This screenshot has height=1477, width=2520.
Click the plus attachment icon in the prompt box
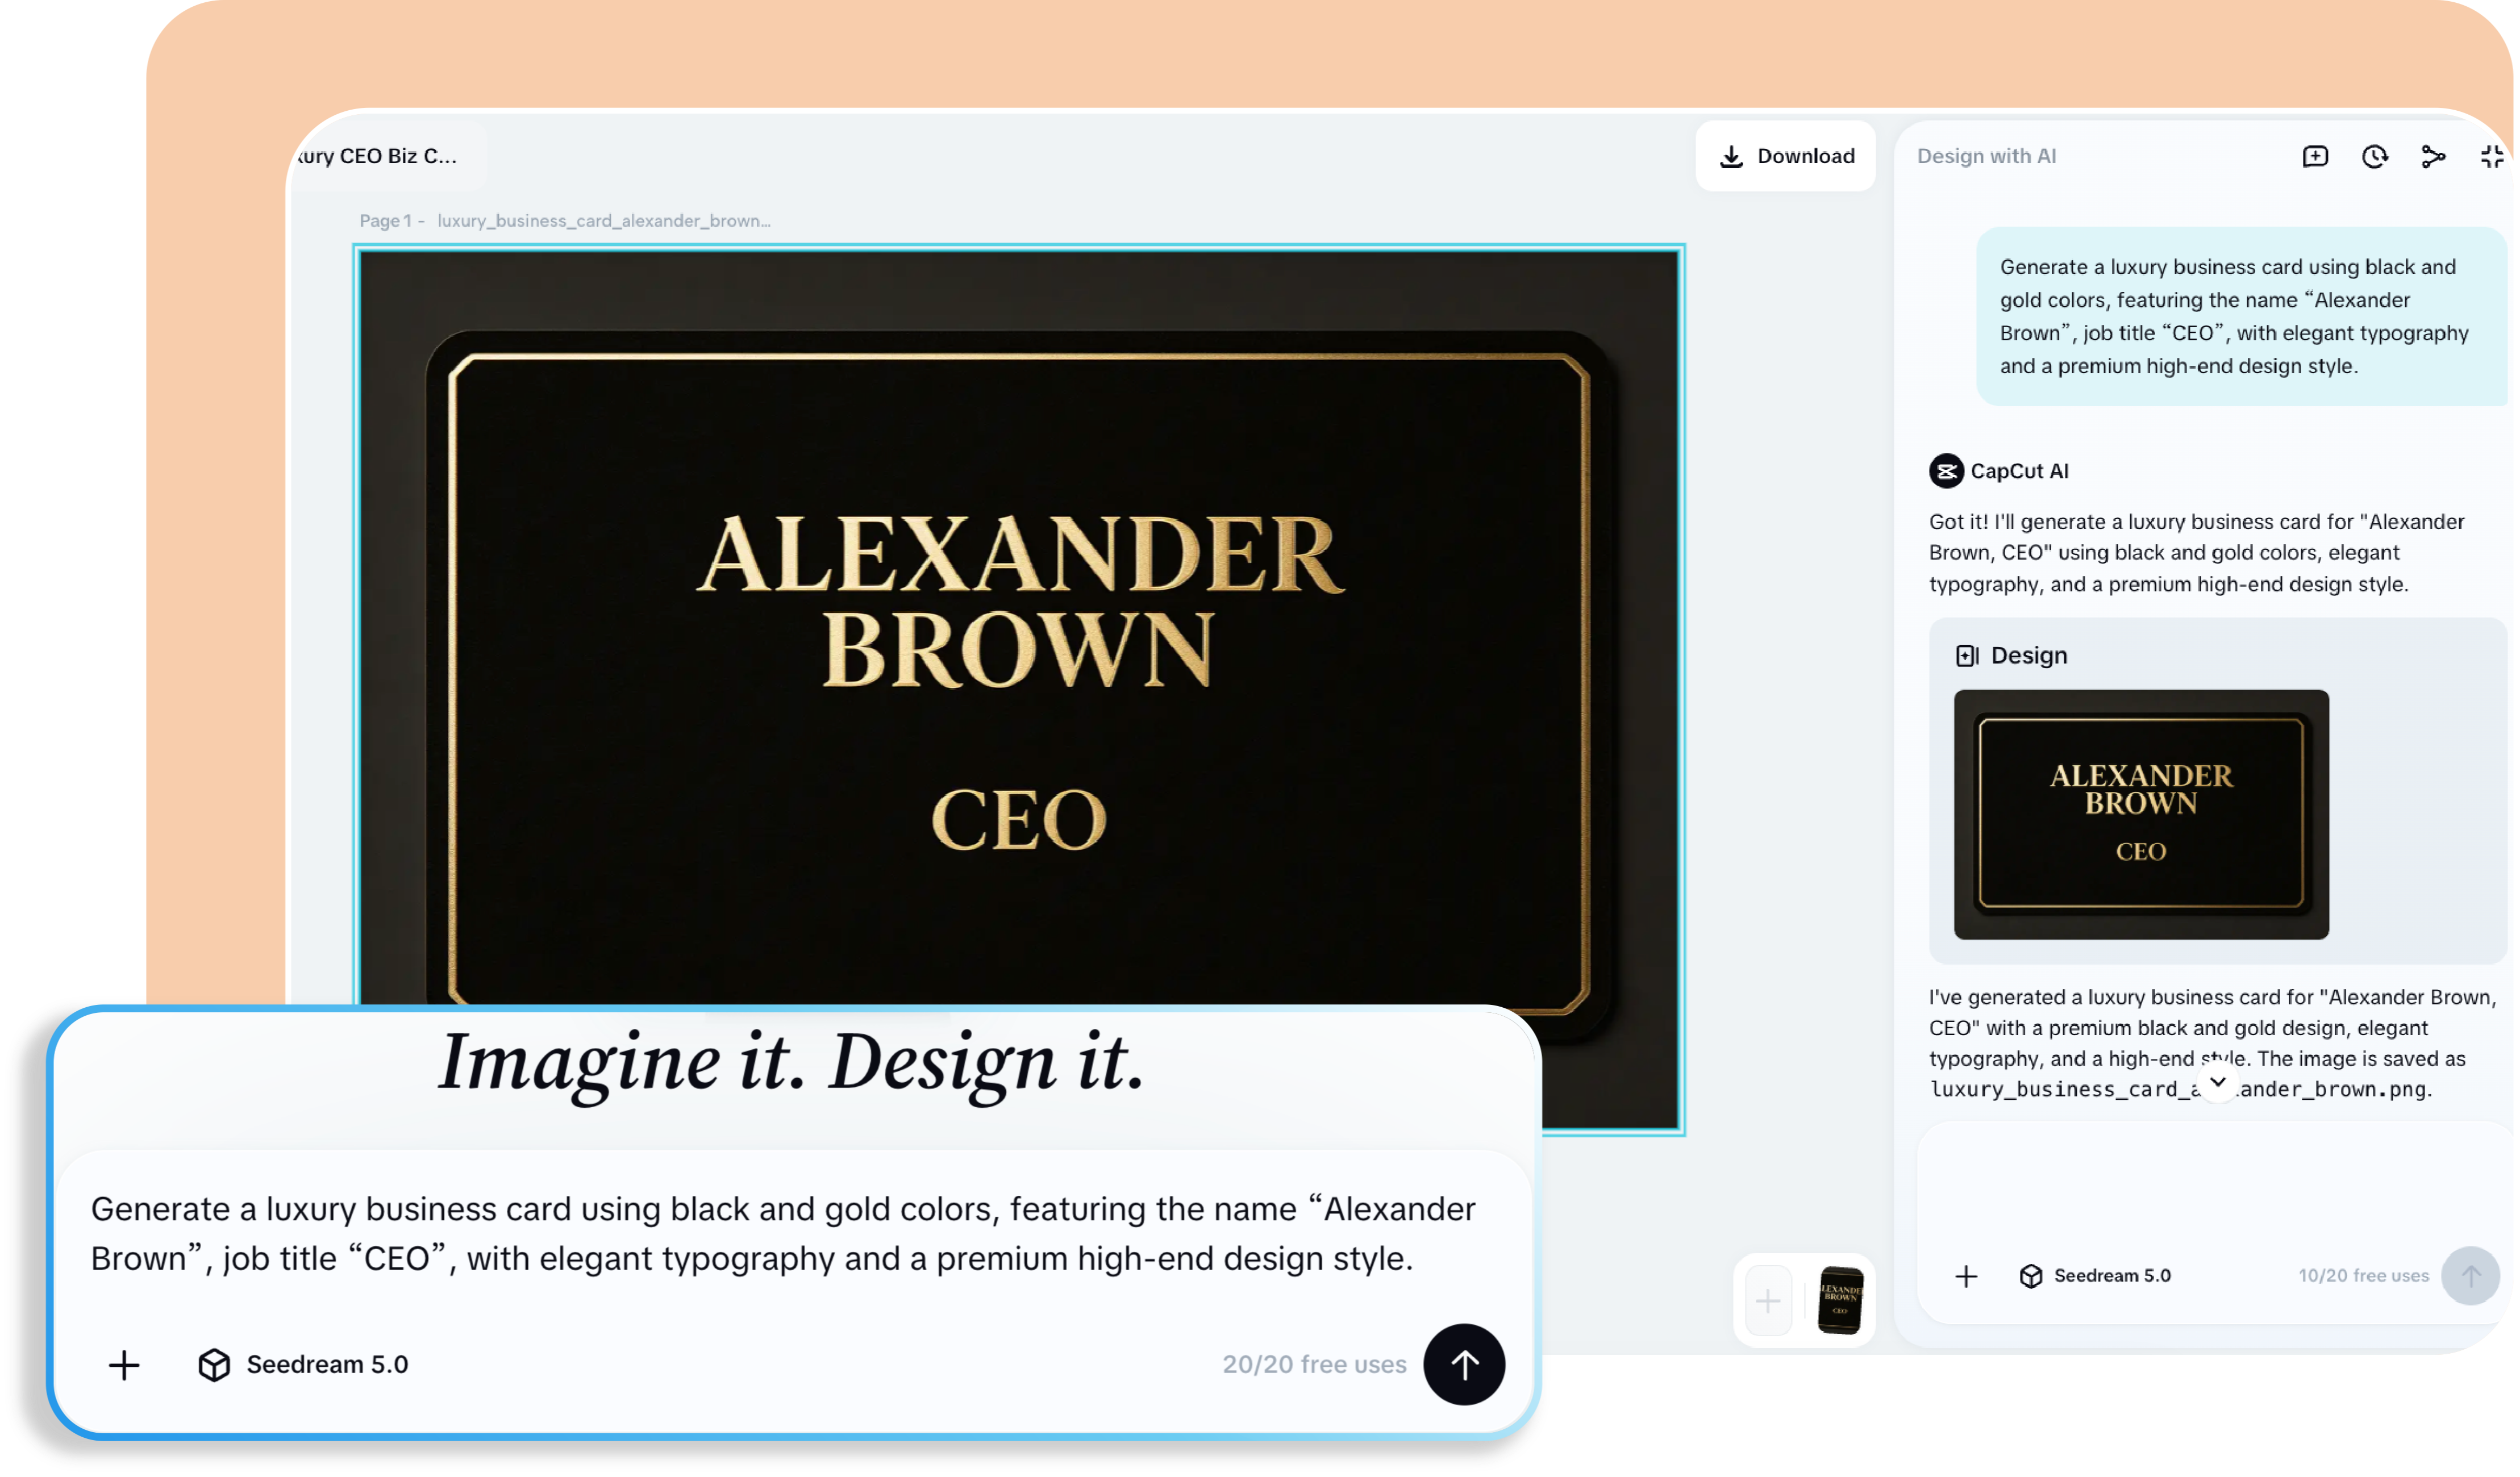point(124,1364)
